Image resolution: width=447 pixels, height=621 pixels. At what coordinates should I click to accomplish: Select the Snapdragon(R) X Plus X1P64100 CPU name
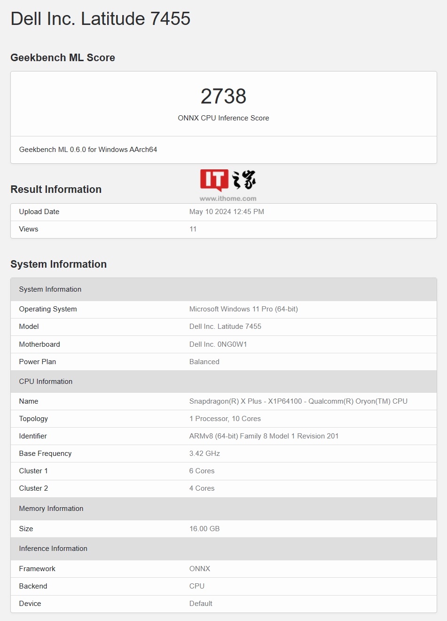[x=298, y=401]
